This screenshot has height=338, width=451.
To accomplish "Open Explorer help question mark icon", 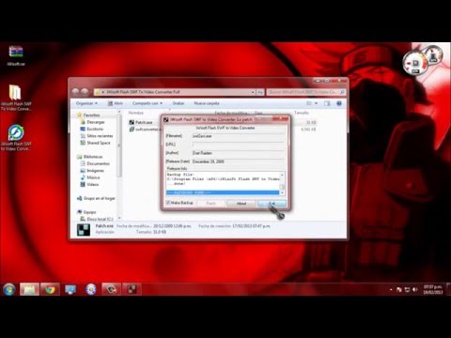I will 339,103.
